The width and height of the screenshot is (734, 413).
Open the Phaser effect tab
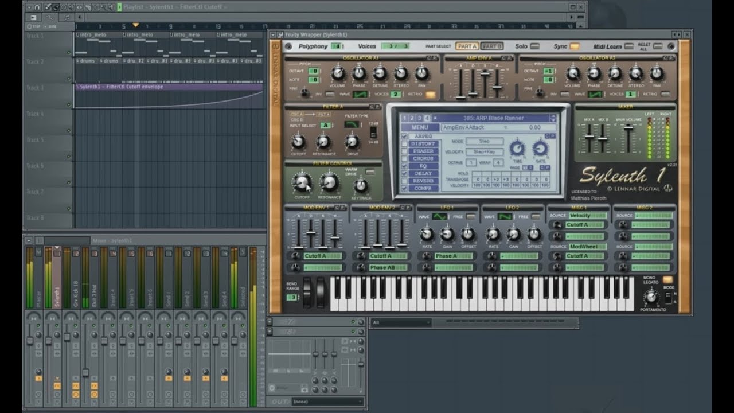(424, 151)
